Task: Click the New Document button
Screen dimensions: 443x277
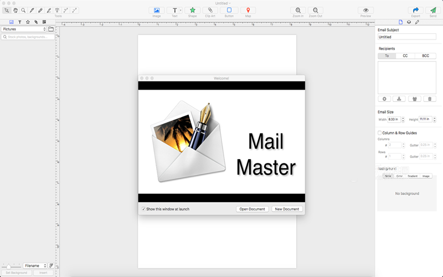Action: tap(287, 209)
